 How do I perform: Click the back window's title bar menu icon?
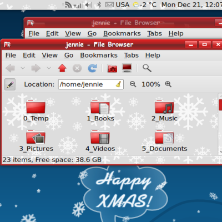31,23
